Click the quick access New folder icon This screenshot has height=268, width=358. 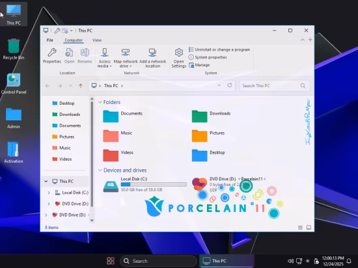[65, 31]
